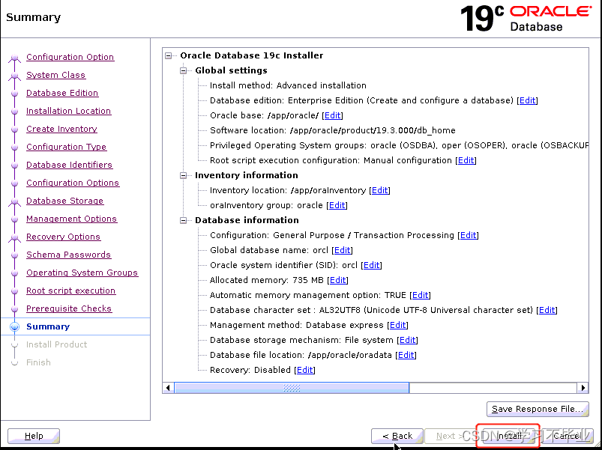Collapse the Database information branch
The width and height of the screenshot is (602, 450).
184,220
